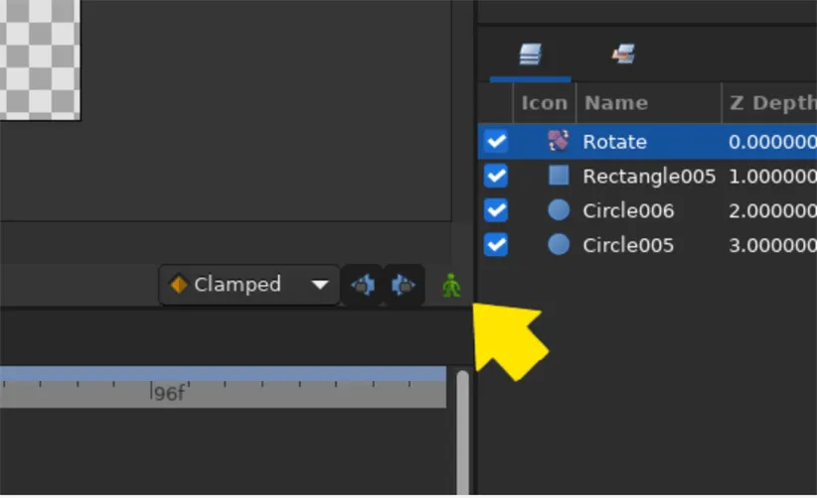Hide the Circle006 layer via checkbox

495,210
